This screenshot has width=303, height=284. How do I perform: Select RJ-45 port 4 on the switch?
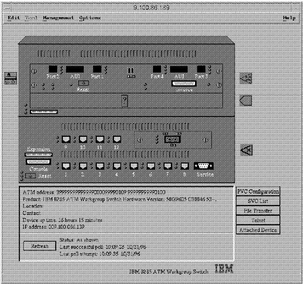click(x=117, y=166)
